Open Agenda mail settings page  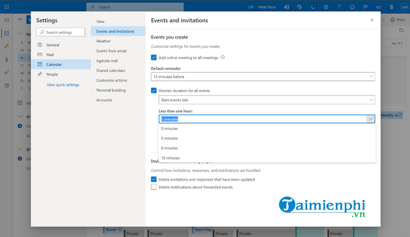tap(118, 60)
